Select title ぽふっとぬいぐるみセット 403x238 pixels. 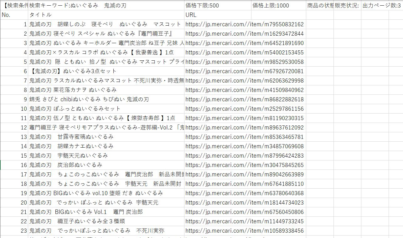(x=106, y=109)
